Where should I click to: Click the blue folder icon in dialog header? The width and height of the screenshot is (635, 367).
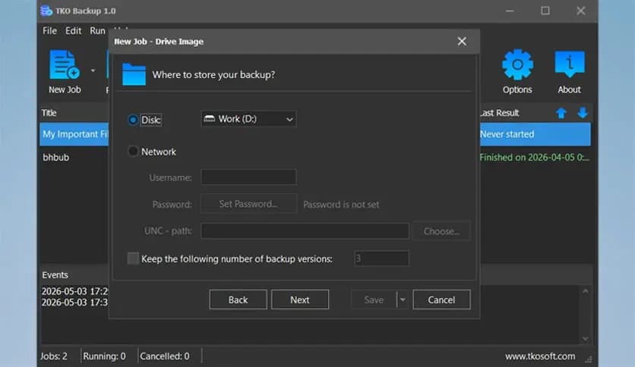tap(134, 74)
